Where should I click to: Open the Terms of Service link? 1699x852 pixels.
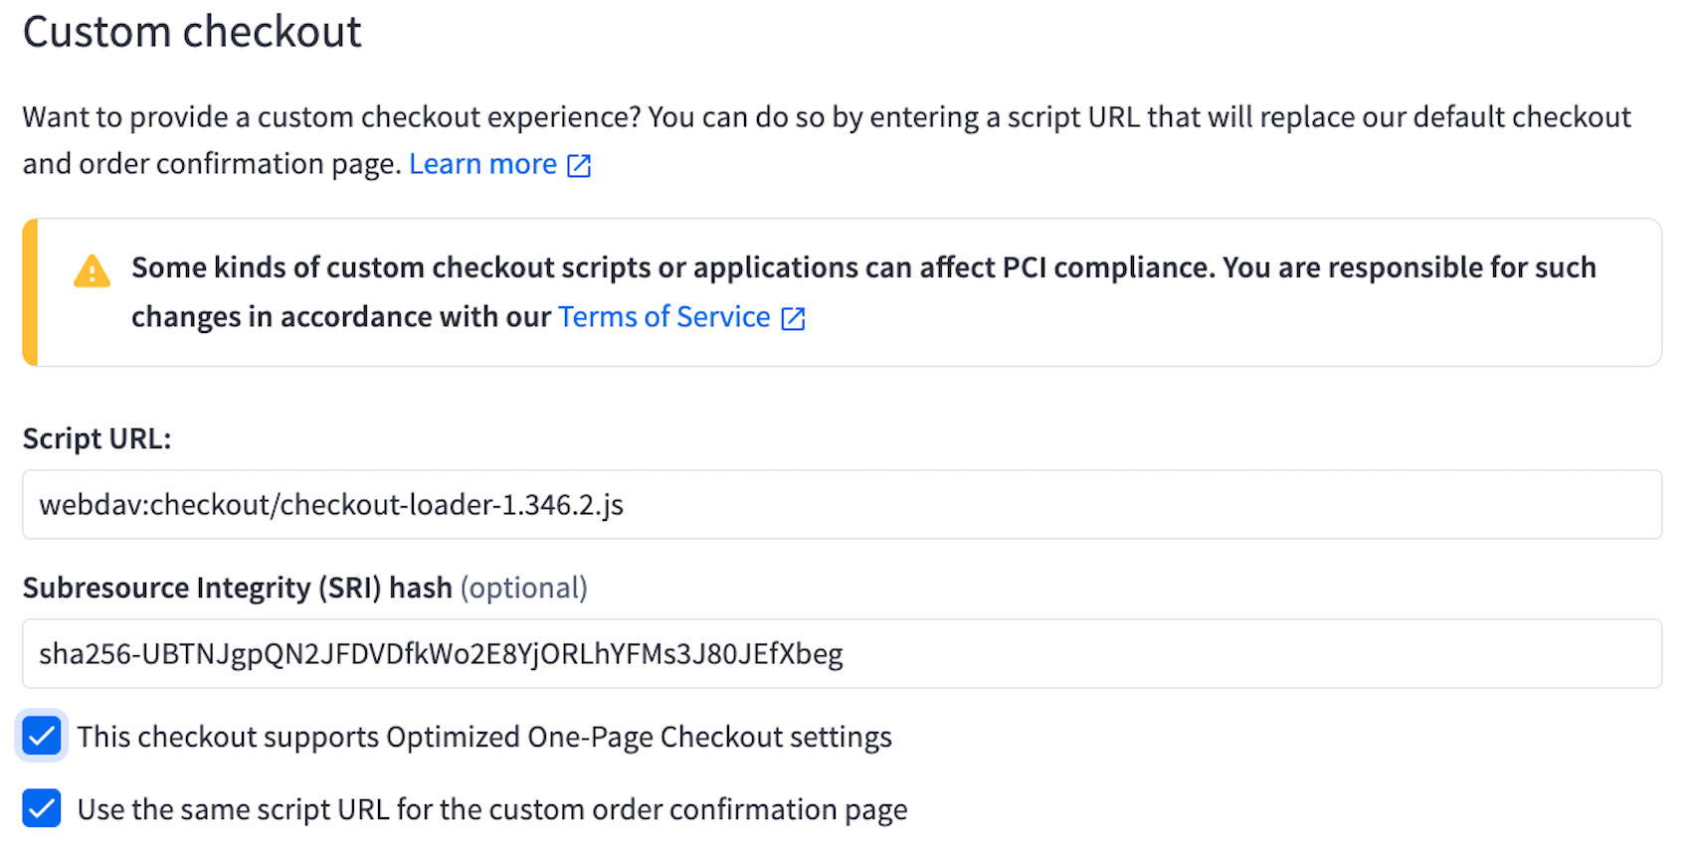tap(663, 316)
